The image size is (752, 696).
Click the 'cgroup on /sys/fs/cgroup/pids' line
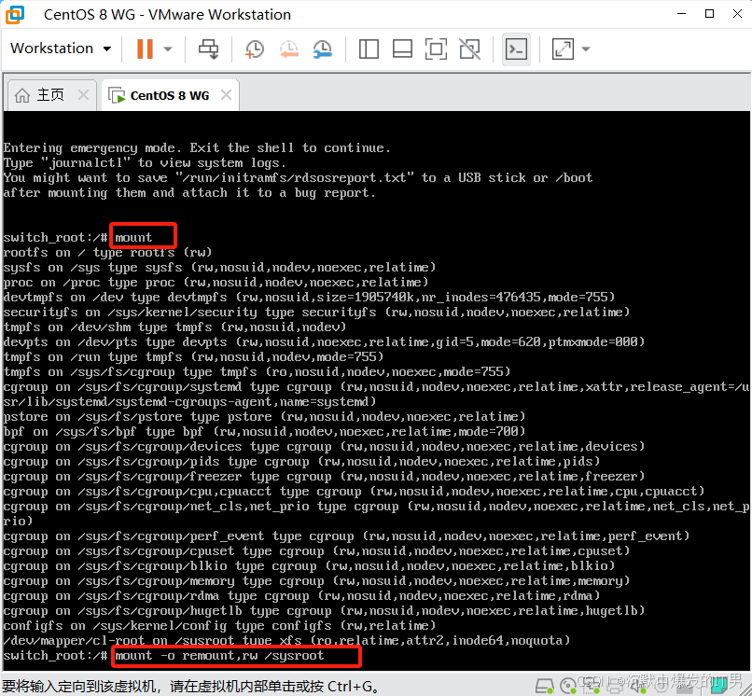tap(301, 461)
